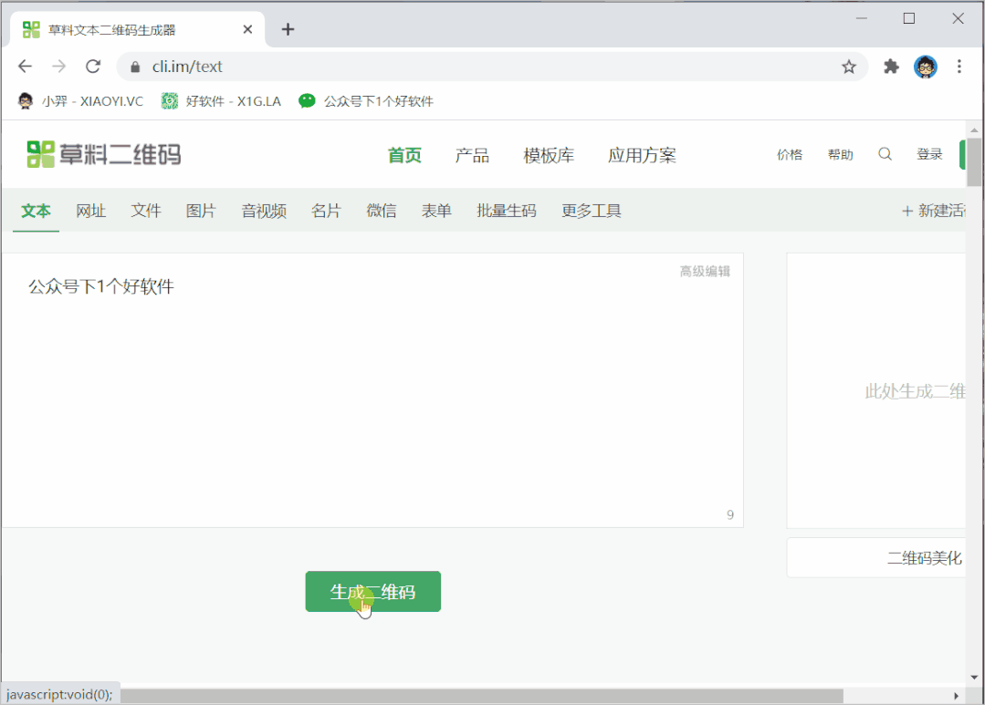Open bookmark 好软件 - X1G.LA

point(221,101)
